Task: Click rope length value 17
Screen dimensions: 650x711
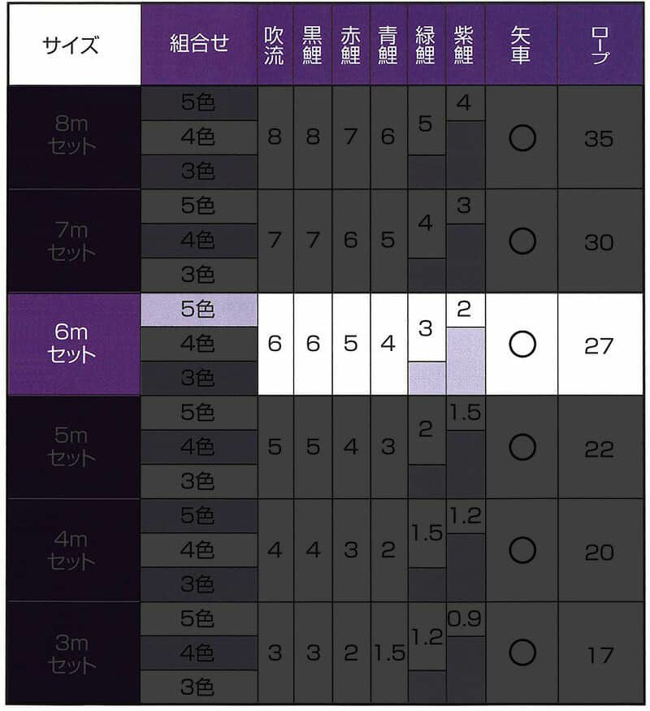Action: point(600,653)
